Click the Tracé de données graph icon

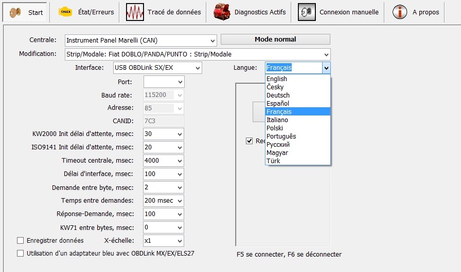click(135, 12)
